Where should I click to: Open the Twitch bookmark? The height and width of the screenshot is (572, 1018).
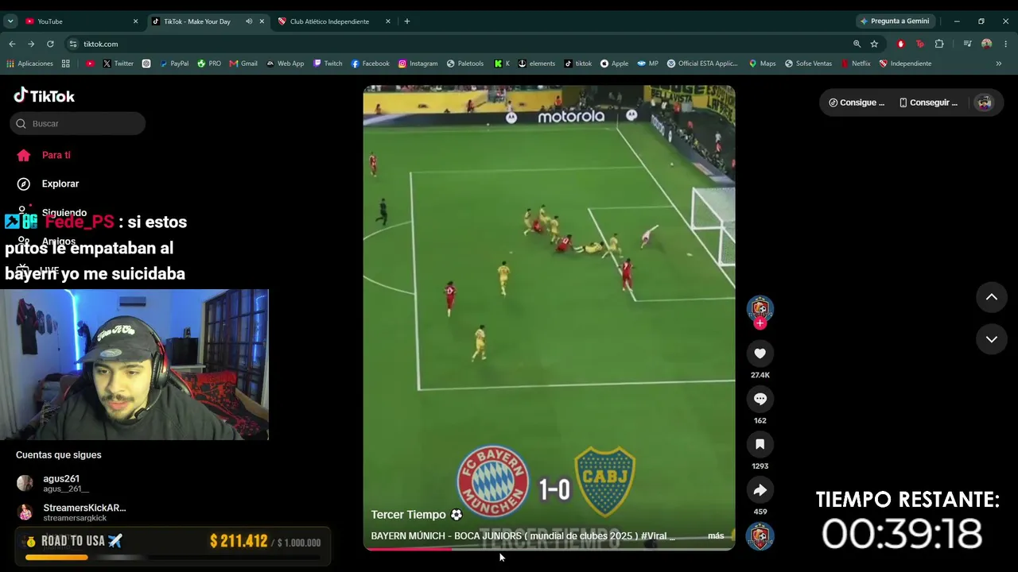coord(328,64)
